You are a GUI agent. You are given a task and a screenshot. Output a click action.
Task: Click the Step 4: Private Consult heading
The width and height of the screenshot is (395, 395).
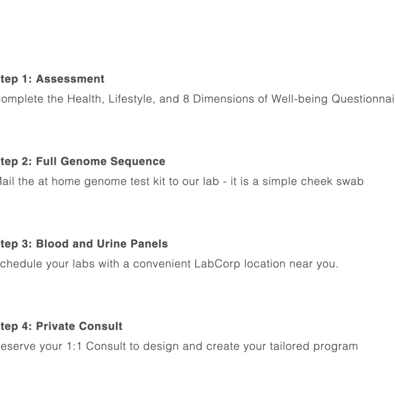click(x=61, y=326)
